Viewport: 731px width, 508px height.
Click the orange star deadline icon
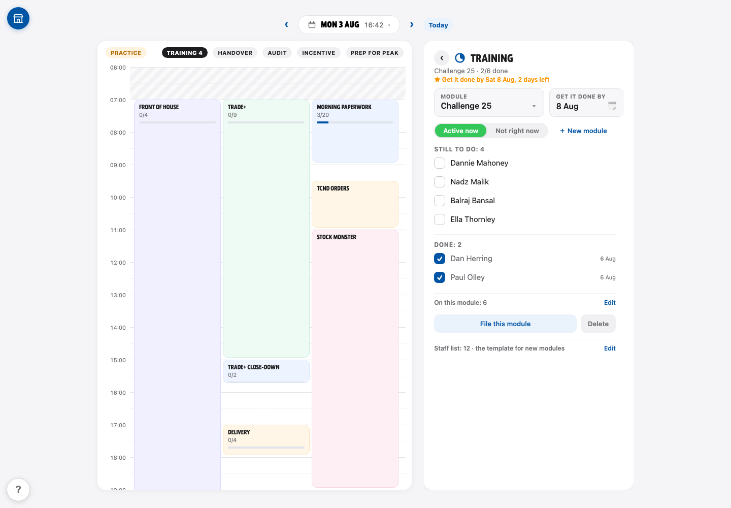437,79
